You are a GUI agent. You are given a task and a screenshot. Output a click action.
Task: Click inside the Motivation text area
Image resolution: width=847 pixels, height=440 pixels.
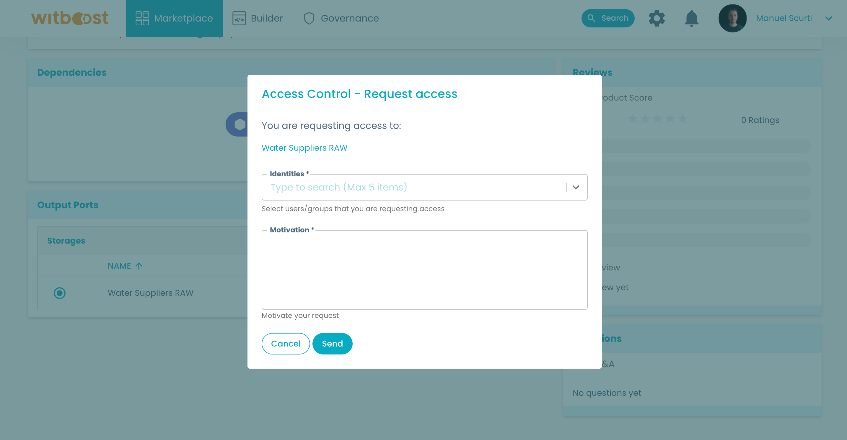424,269
